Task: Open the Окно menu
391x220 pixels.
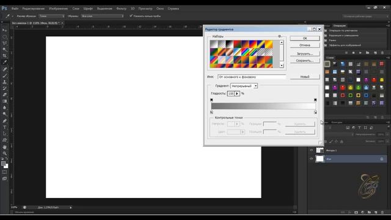Action: 160,9
